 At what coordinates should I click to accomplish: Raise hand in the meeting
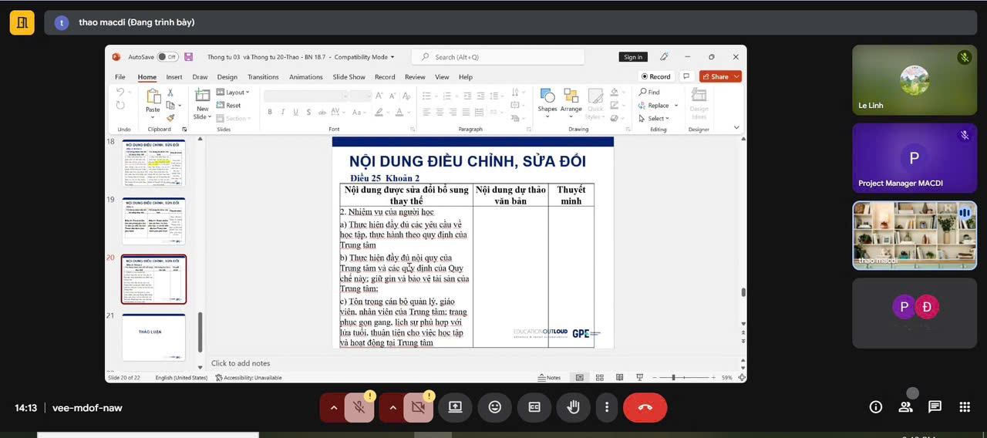tap(573, 407)
